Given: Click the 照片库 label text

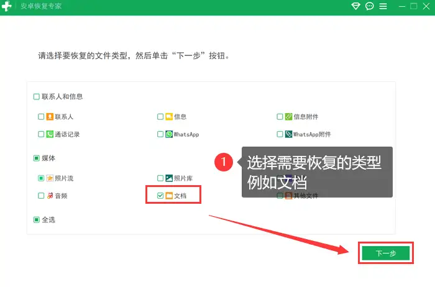Looking at the screenshot, I should [x=183, y=178].
